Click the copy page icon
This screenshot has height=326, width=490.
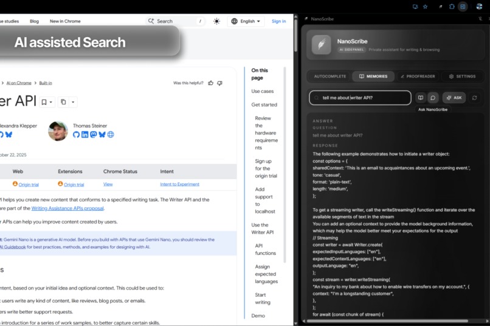point(63,102)
